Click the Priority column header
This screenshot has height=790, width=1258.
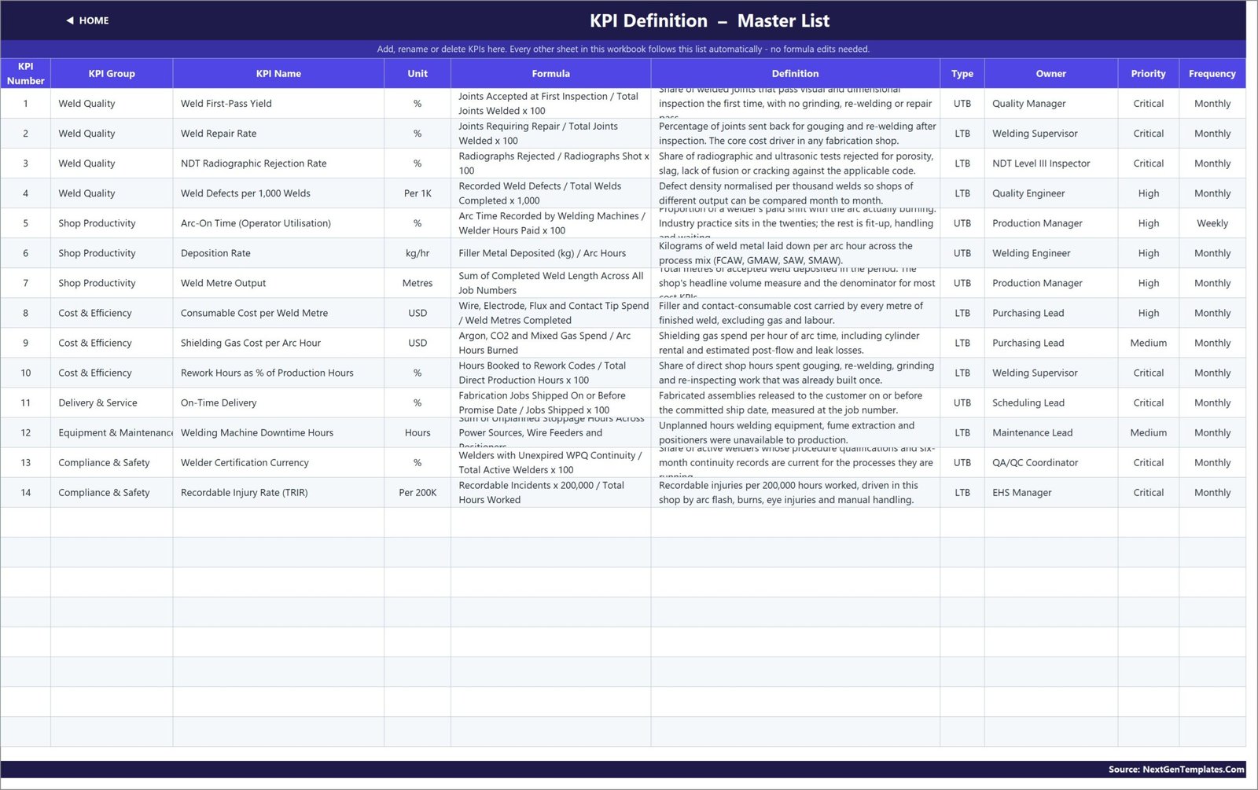tap(1149, 73)
